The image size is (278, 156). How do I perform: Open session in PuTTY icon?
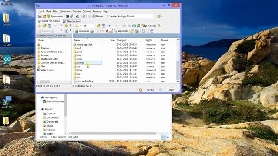point(72,16)
